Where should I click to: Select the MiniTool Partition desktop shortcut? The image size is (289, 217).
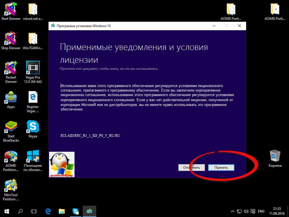(11, 190)
